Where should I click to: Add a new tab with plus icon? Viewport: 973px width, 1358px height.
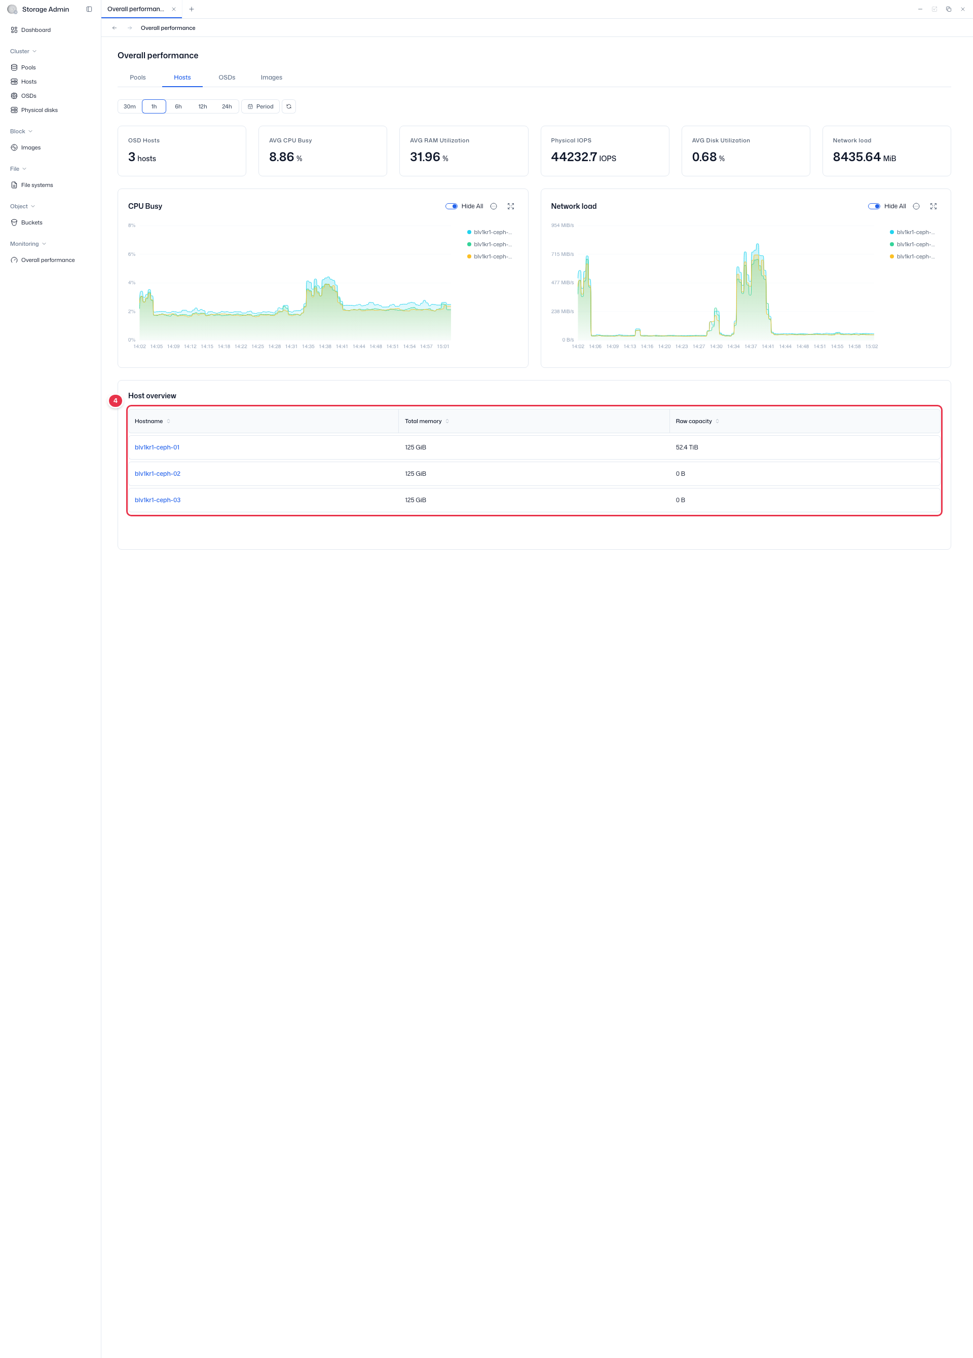tap(192, 9)
